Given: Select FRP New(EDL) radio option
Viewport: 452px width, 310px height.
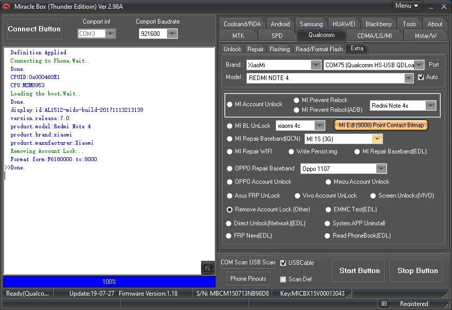Looking at the screenshot, I should coord(229,236).
